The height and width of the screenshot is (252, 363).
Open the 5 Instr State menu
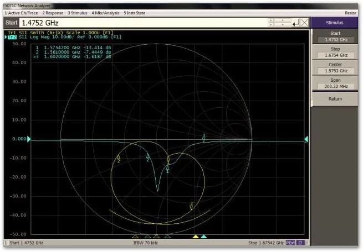[134, 13]
